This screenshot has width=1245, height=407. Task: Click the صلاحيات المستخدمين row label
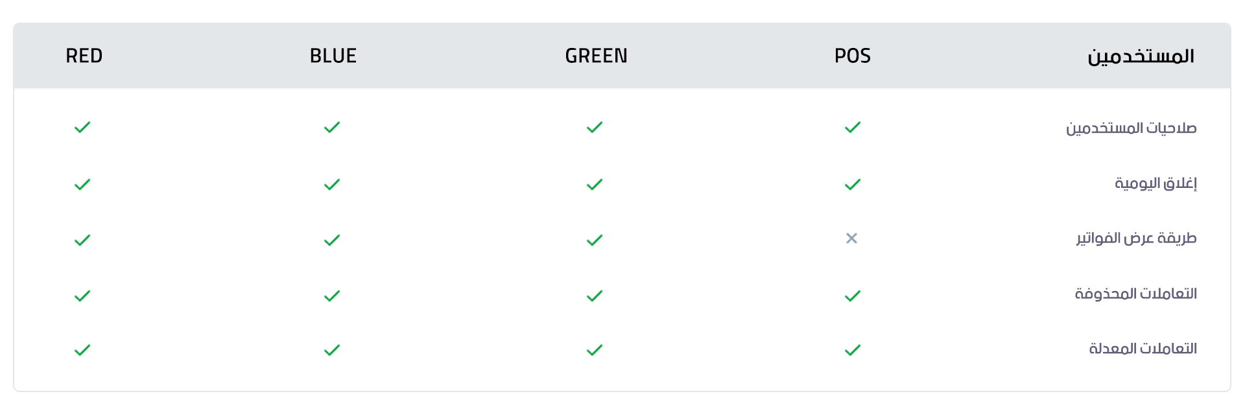[x=1131, y=128]
